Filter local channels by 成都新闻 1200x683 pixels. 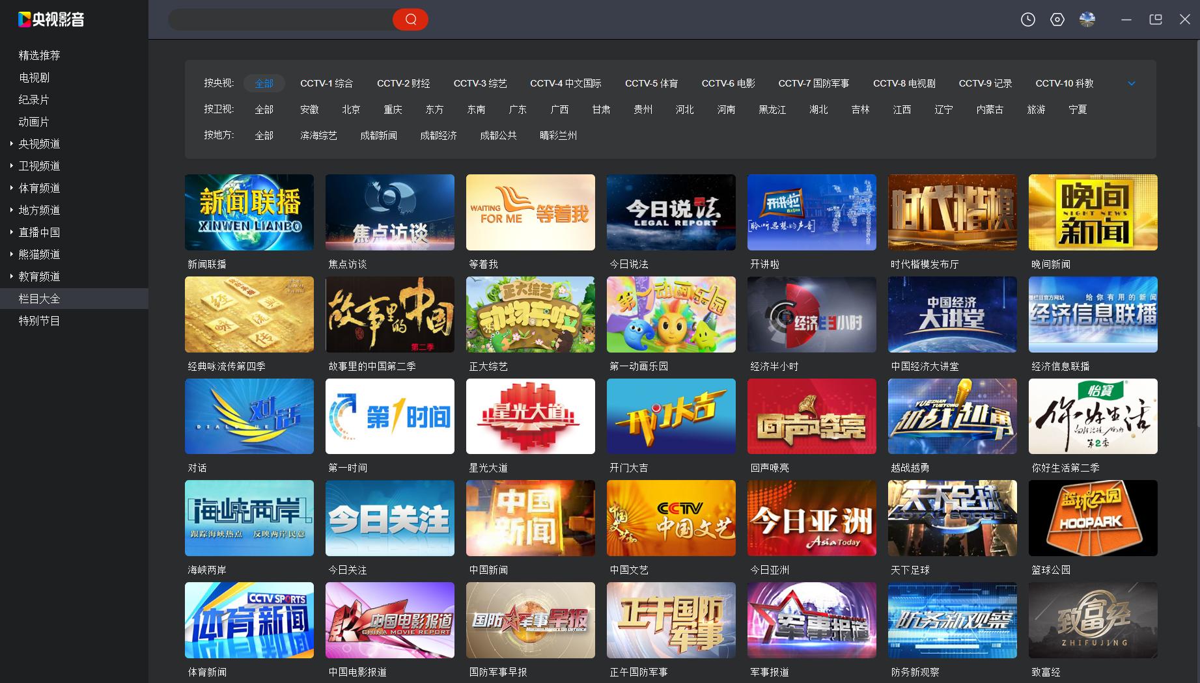tap(378, 135)
